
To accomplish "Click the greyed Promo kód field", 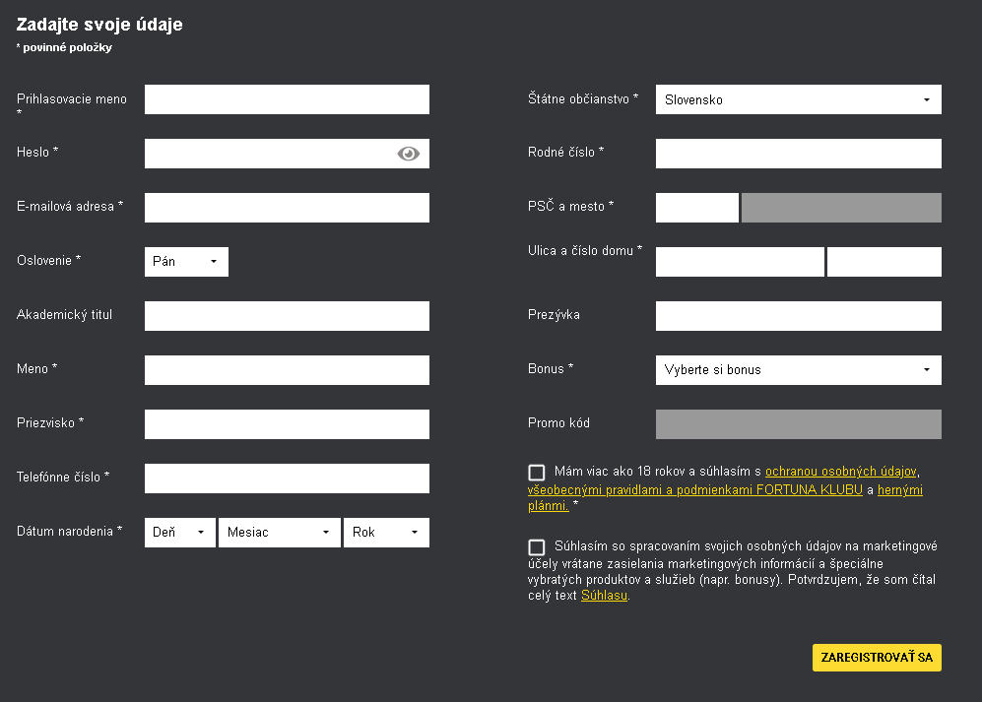I will (799, 424).
